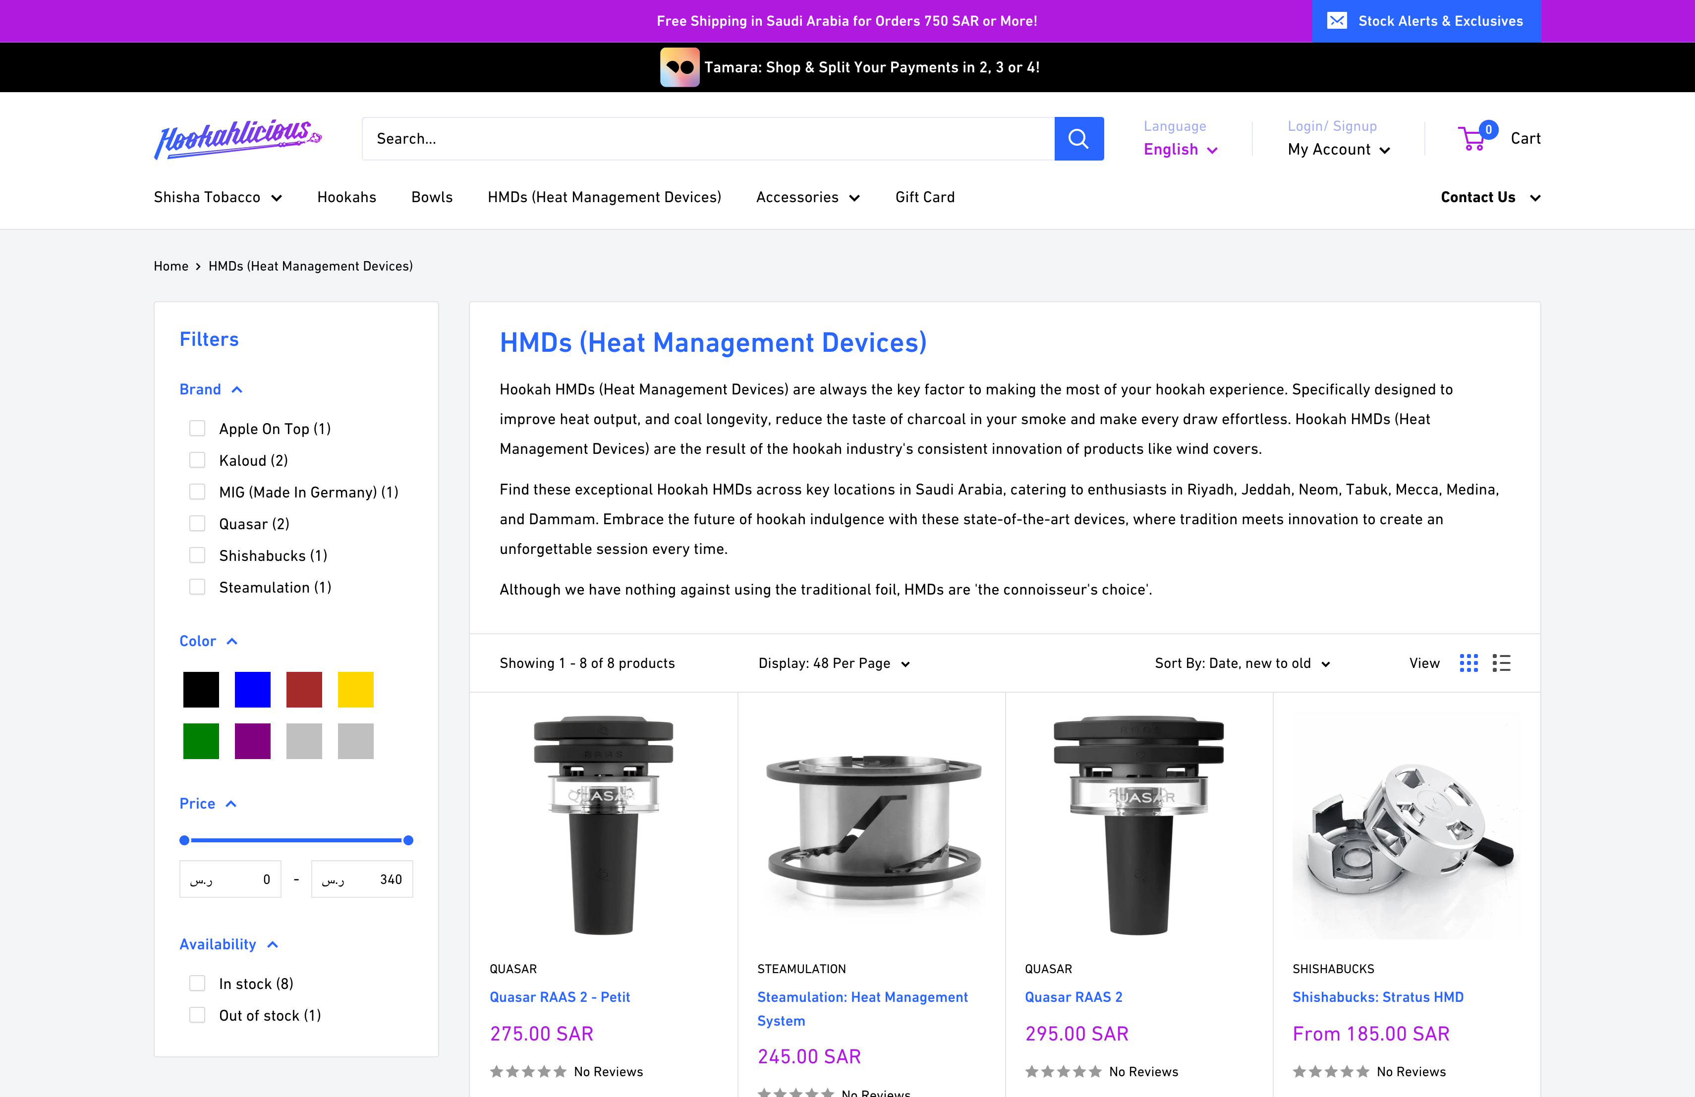1695x1097 pixels.
Task: Open the Display Per Page dropdown
Action: 833,663
